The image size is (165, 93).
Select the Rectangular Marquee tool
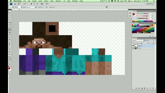[x=10, y=15]
